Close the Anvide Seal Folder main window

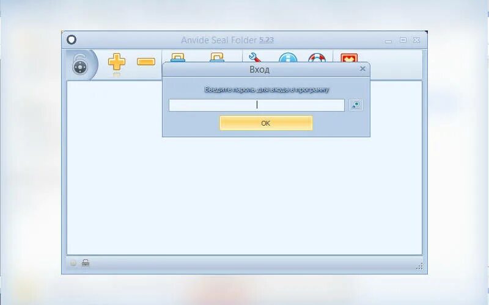[x=416, y=40]
